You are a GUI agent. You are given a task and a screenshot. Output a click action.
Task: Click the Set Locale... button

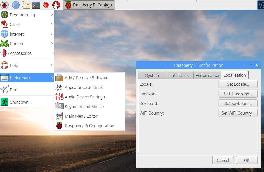(238, 84)
